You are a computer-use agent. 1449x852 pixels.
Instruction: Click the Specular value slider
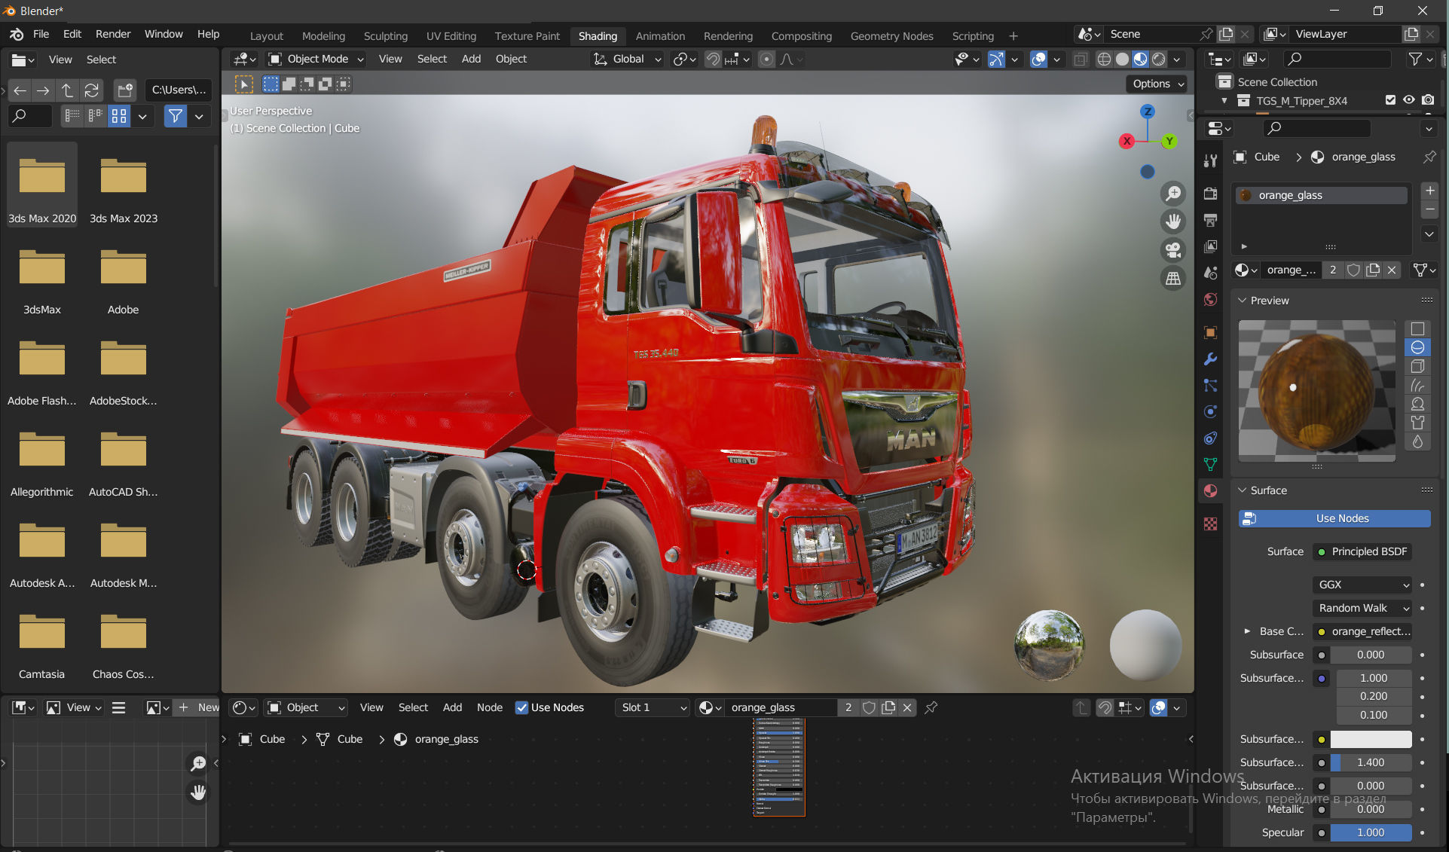tap(1371, 832)
